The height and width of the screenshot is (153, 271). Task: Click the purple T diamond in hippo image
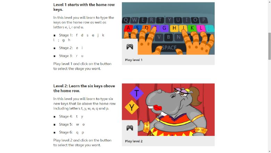click(x=137, y=93)
